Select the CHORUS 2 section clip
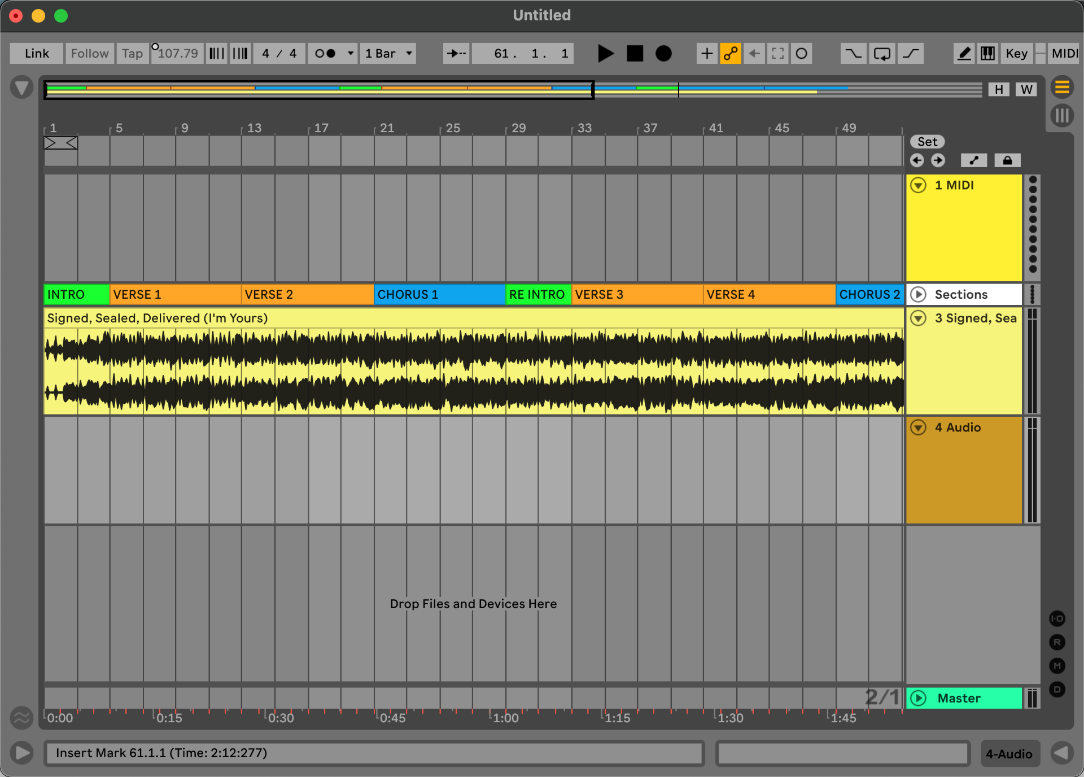1084x777 pixels. (x=869, y=294)
